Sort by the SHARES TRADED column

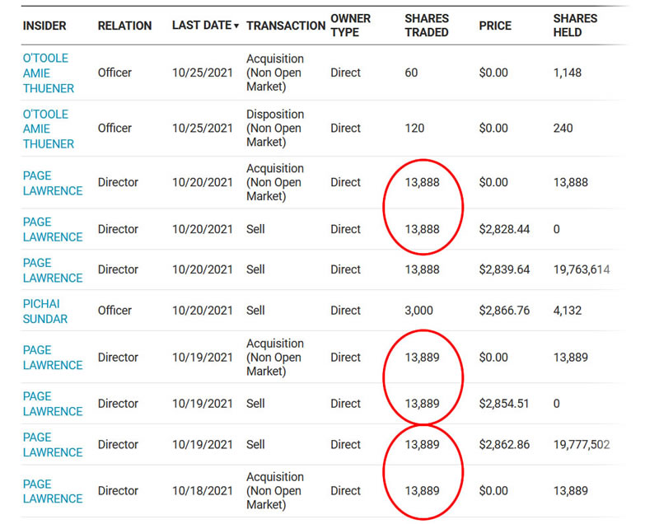(427, 25)
